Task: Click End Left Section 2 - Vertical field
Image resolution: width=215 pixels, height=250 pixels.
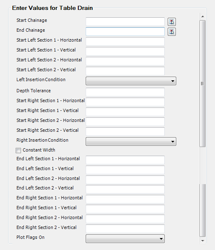Action: coord(125,189)
